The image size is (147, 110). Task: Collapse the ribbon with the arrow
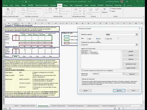(143, 16)
